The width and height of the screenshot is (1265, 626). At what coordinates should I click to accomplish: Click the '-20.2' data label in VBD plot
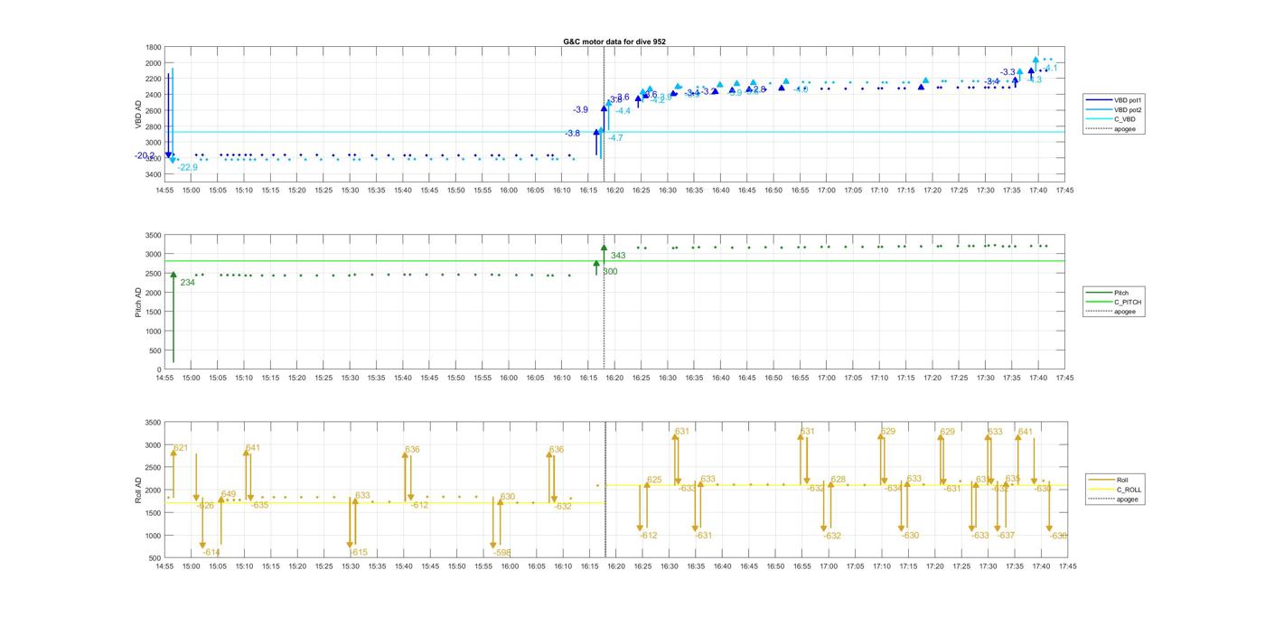click(x=145, y=155)
